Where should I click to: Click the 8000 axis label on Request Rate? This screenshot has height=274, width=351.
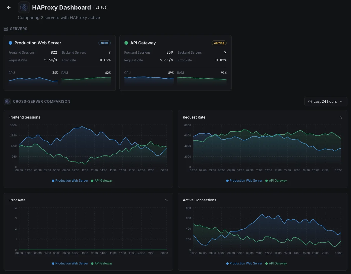pyautogui.click(x=187, y=125)
